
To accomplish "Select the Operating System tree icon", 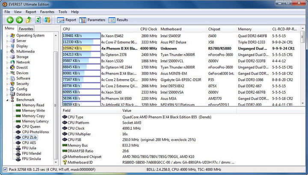I will pos(12,36).
